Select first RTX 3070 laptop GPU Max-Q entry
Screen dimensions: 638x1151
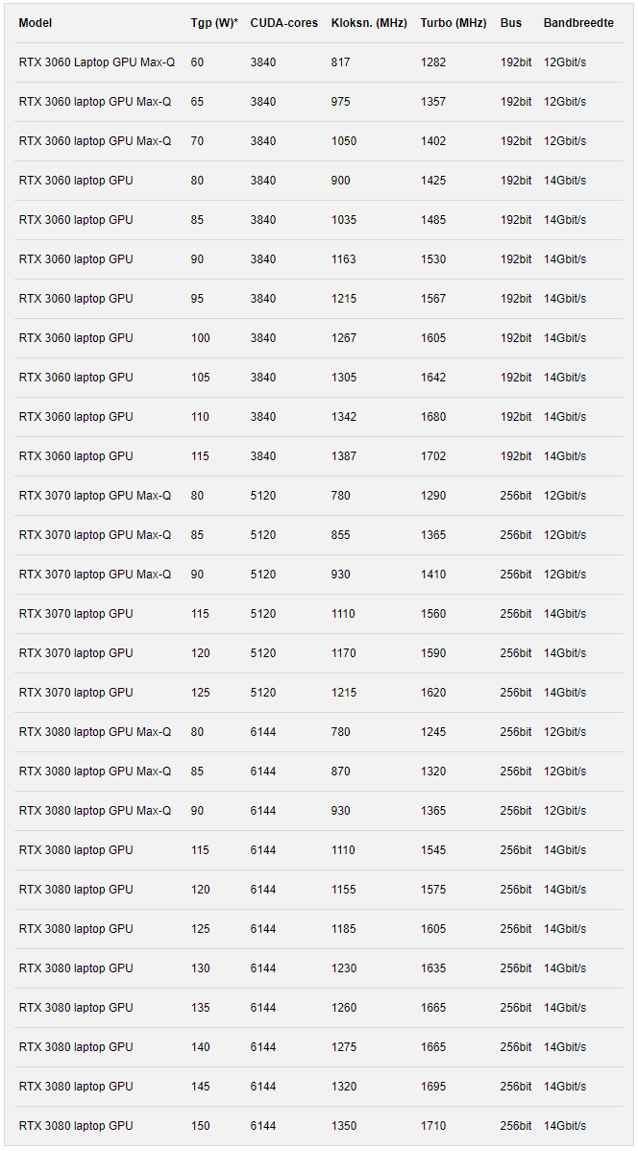point(95,496)
